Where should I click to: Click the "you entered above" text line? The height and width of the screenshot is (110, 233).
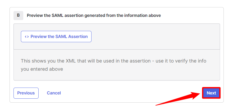(x=42, y=69)
